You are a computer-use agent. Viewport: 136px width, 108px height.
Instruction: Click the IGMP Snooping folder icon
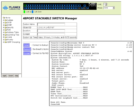click(6, 42)
